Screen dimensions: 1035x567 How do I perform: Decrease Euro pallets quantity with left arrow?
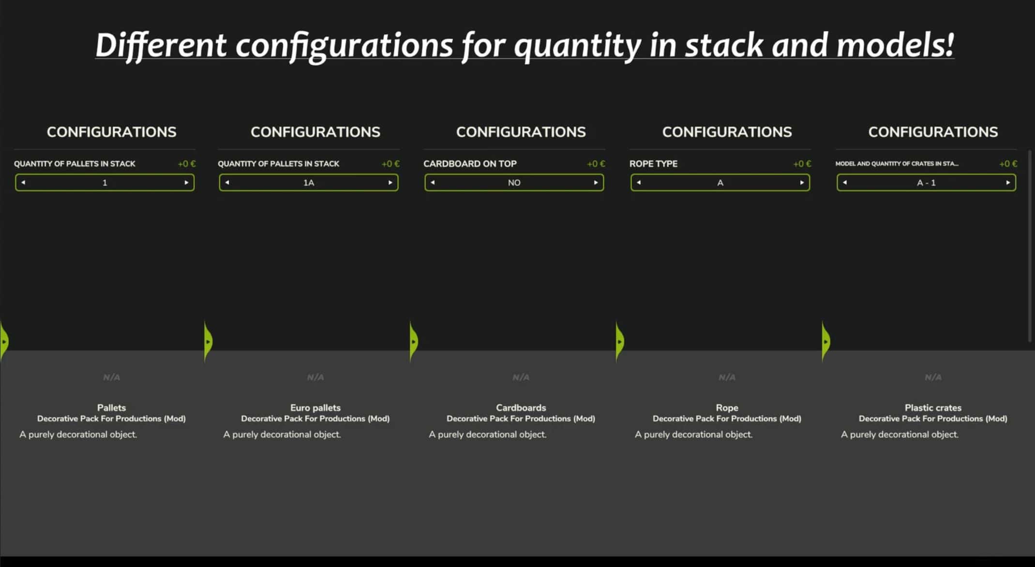[227, 183]
